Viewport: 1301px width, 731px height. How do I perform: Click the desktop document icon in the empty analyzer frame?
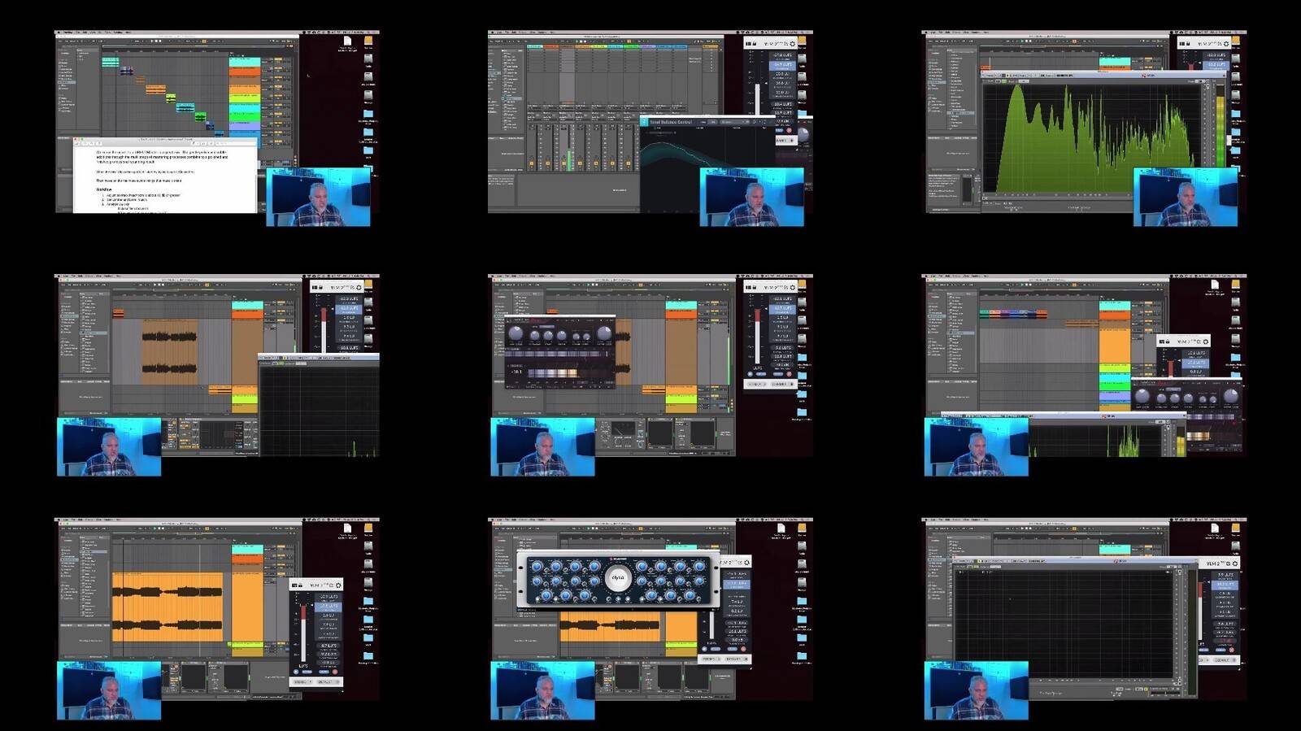click(1214, 529)
